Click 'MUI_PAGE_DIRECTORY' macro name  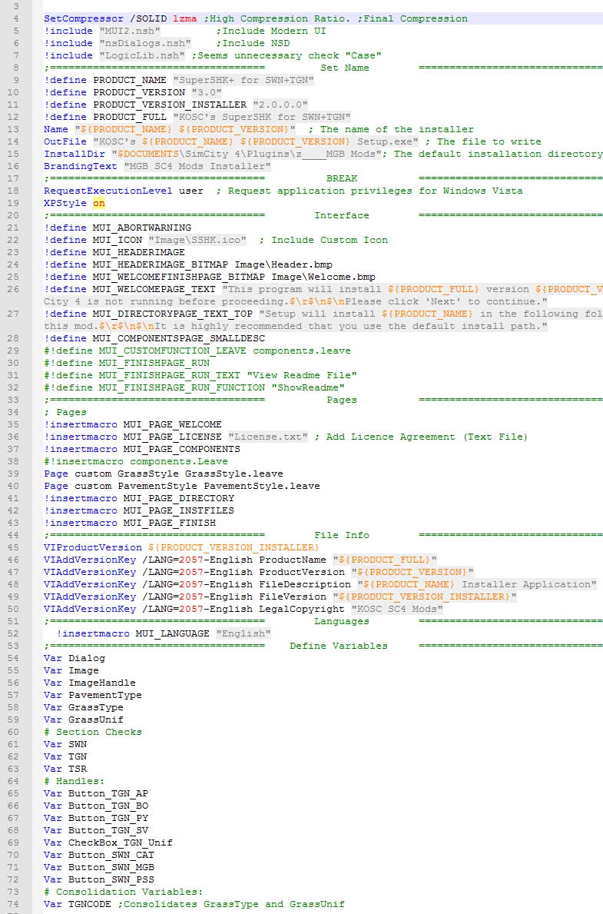[178, 498]
